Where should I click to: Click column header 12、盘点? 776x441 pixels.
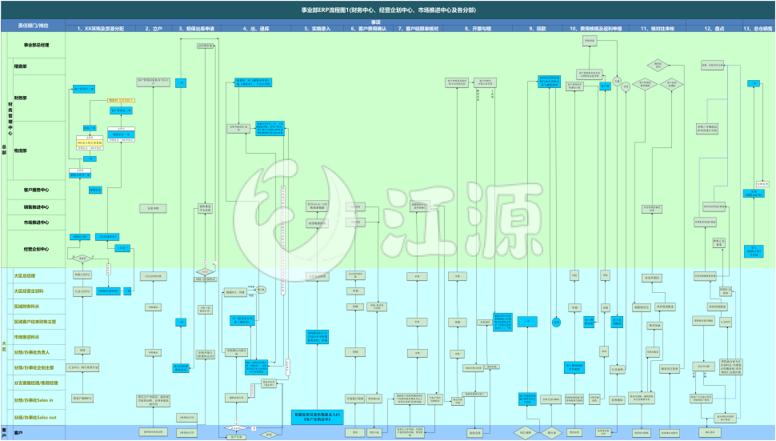pyautogui.click(x=714, y=29)
